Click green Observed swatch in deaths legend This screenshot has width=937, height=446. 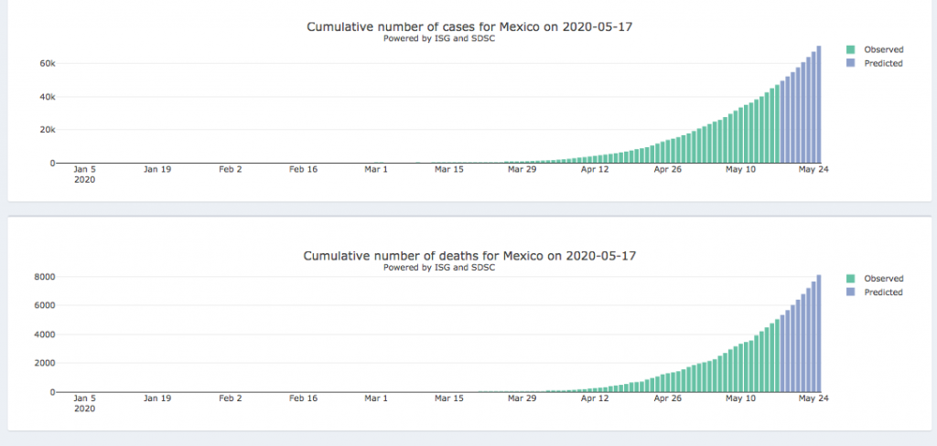pos(851,279)
